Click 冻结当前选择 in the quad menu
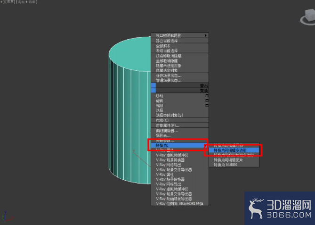Image resolution: width=315 pixels, height=225 pixels. point(180,51)
